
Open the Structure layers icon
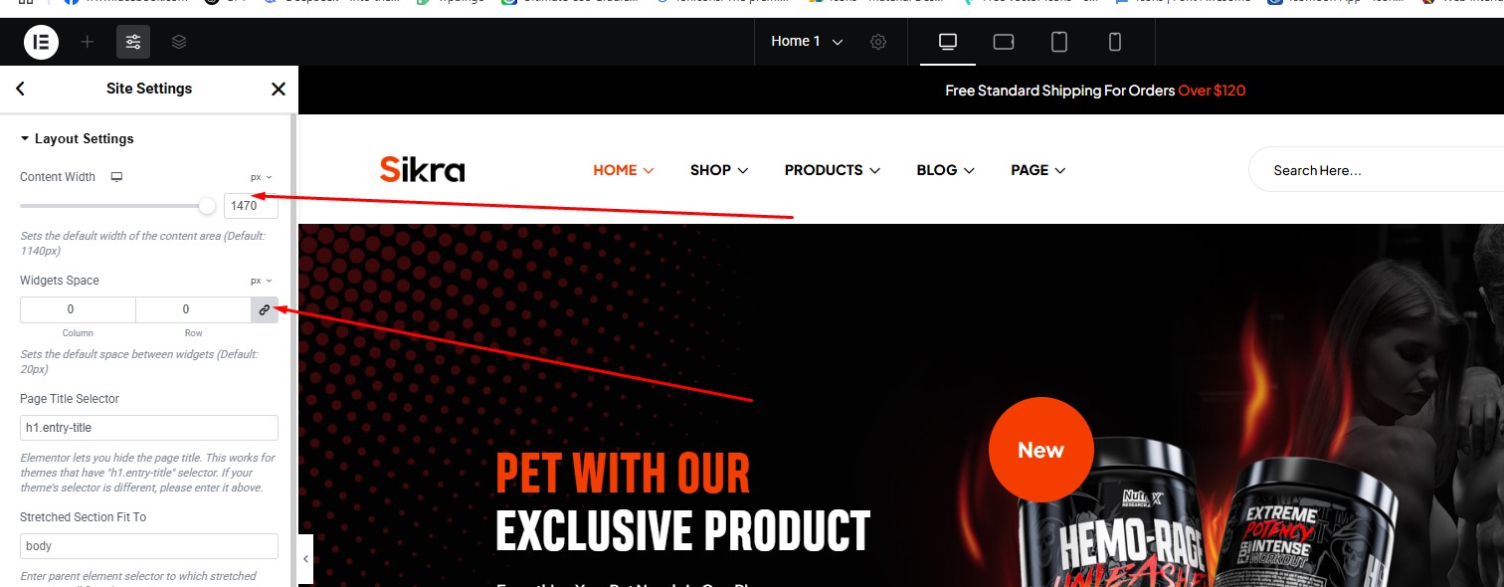pyautogui.click(x=179, y=42)
